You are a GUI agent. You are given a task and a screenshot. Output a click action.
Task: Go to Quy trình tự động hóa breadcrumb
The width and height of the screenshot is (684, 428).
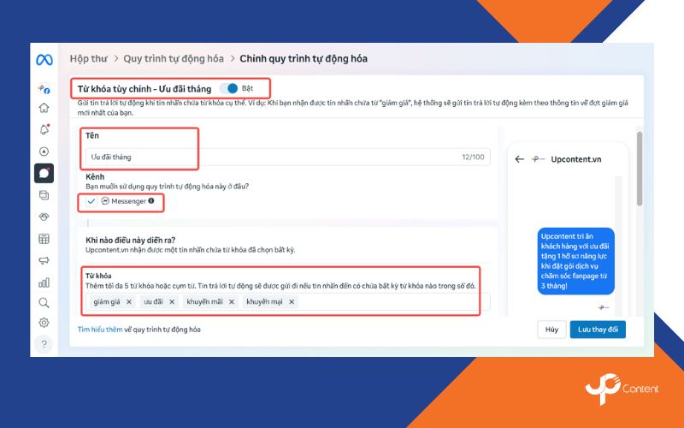(174, 58)
